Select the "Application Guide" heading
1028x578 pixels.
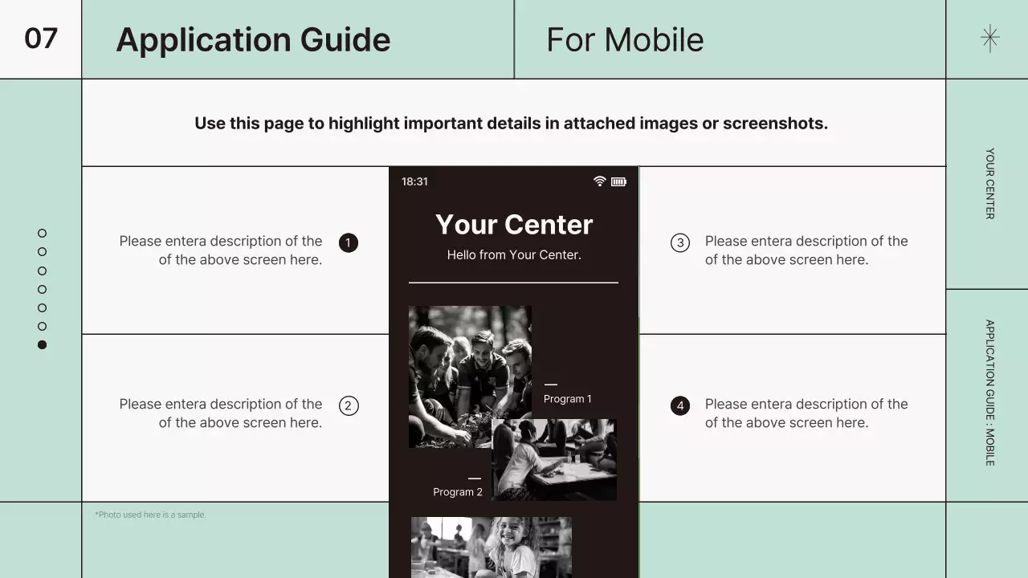click(x=253, y=39)
